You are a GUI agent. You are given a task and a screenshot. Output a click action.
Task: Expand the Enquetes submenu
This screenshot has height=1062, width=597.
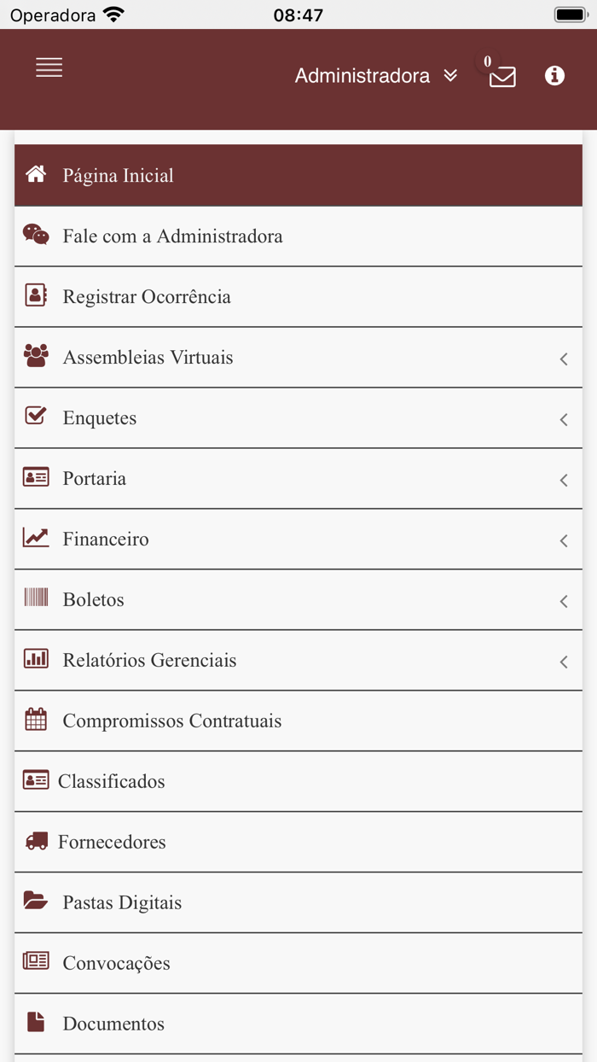(563, 419)
